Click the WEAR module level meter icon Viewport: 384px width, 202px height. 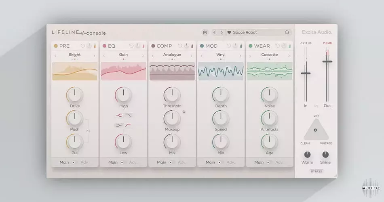tap(289, 46)
